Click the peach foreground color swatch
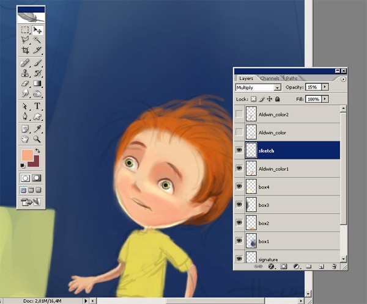The width and height of the screenshot is (367, 304). (x=27, y=155)
